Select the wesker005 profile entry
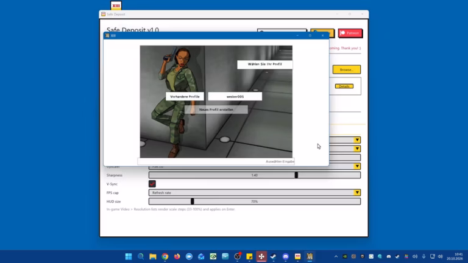 235,96
